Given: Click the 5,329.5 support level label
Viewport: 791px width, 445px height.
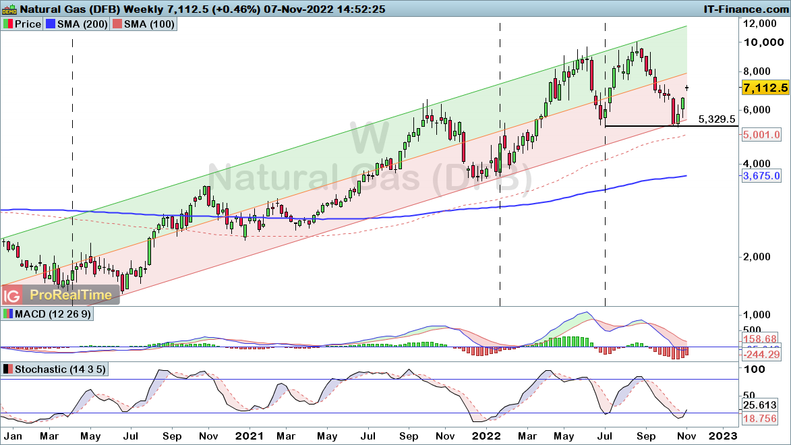Looking at the screenshot, I should 717,119.
